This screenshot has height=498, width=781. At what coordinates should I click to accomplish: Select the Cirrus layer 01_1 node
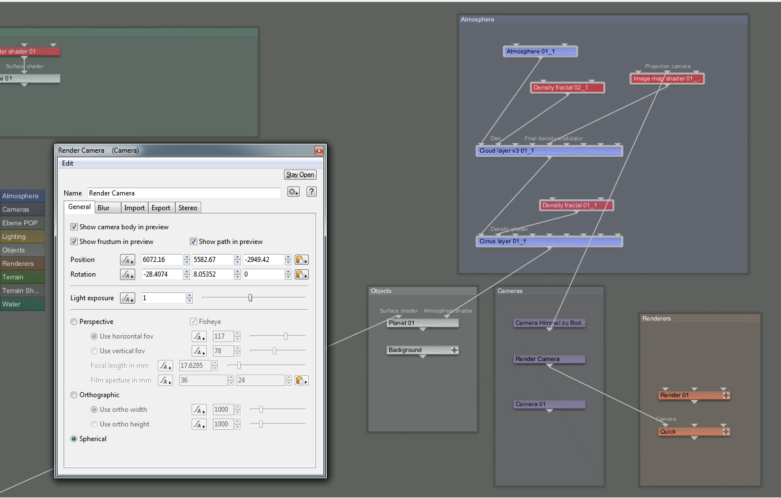click(x=549, y=242)
